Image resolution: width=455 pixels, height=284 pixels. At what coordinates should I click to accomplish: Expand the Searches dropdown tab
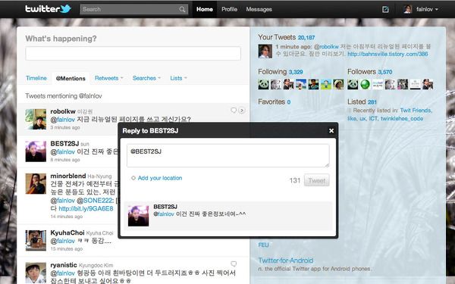point(146,78)
